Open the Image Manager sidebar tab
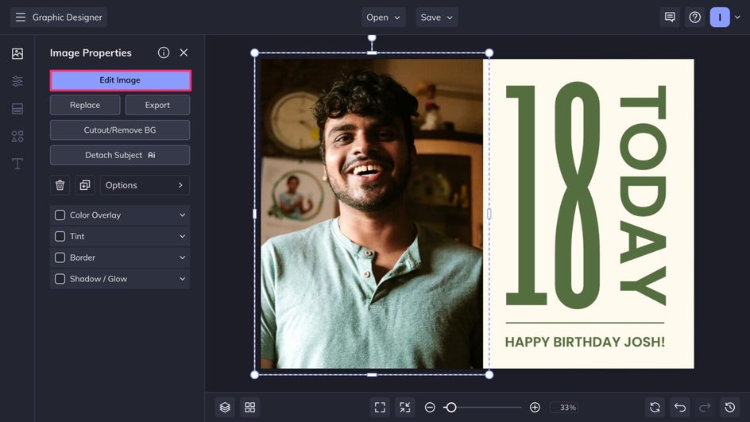 click(x=17, y=53)
